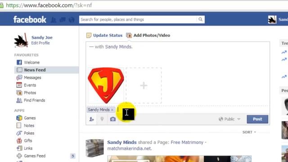Click the Links icon

19,148
